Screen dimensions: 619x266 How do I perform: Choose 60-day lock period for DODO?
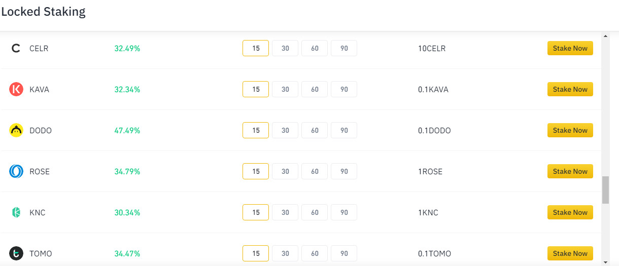coord(315,130)
